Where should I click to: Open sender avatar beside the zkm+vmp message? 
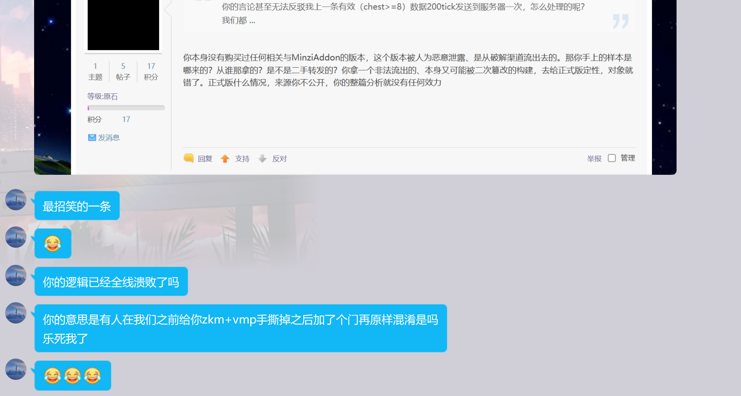click(x=16, y=313)
